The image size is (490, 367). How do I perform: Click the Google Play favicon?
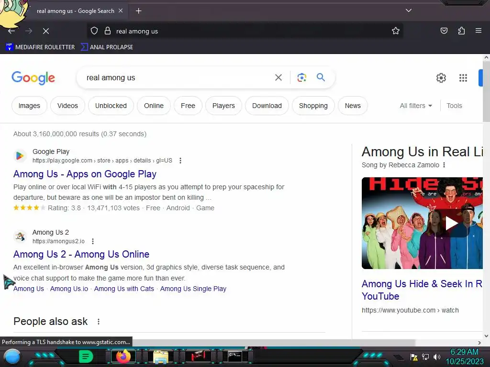tap(20, 156)
